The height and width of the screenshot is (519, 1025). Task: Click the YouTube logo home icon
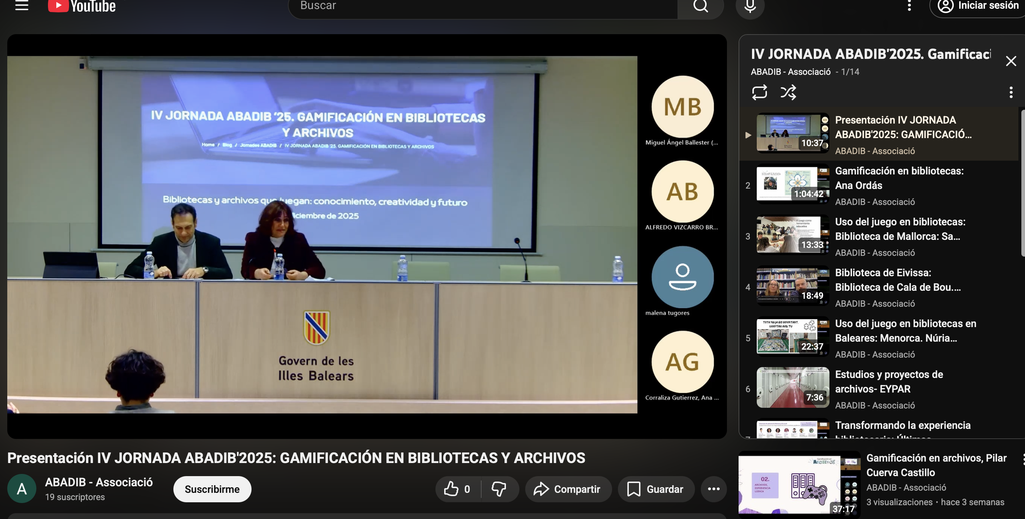point(81,6)
